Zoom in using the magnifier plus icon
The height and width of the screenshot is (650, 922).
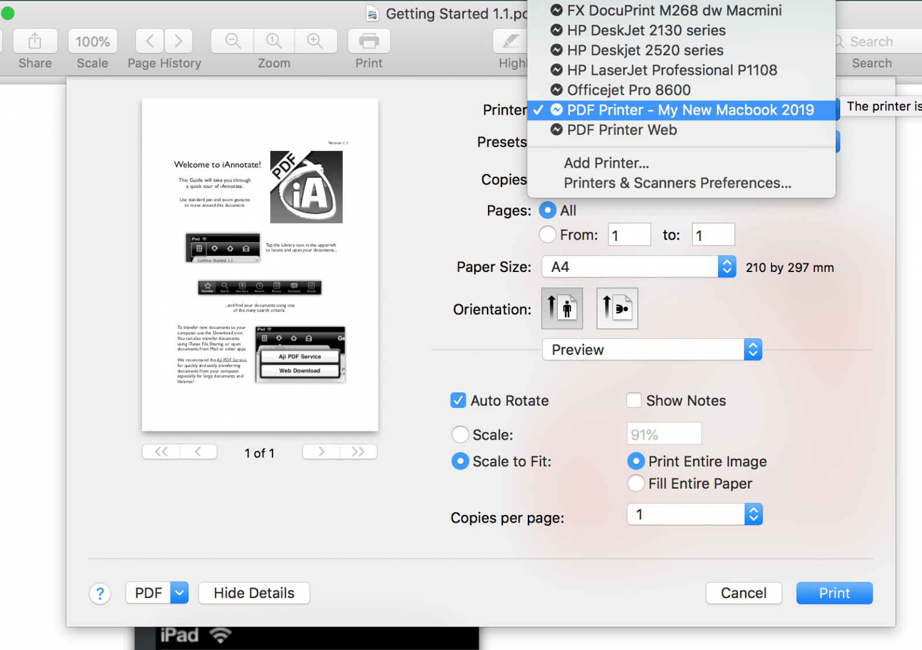point(316,41)
